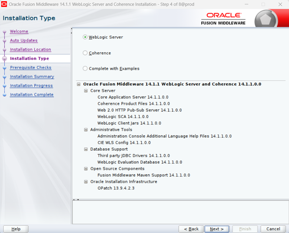Click the Installation Type active step marker

click(4, 59)
